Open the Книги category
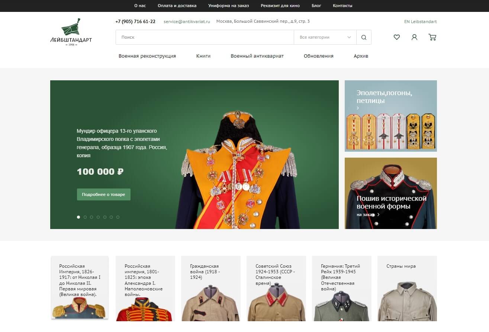The width and height of the screenshot is (489, 332). pos(203,56)
